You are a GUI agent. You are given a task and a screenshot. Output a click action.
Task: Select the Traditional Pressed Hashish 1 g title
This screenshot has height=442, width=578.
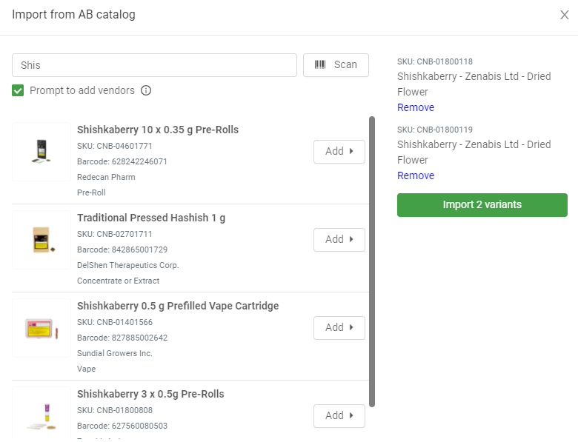tap(151, 218)
